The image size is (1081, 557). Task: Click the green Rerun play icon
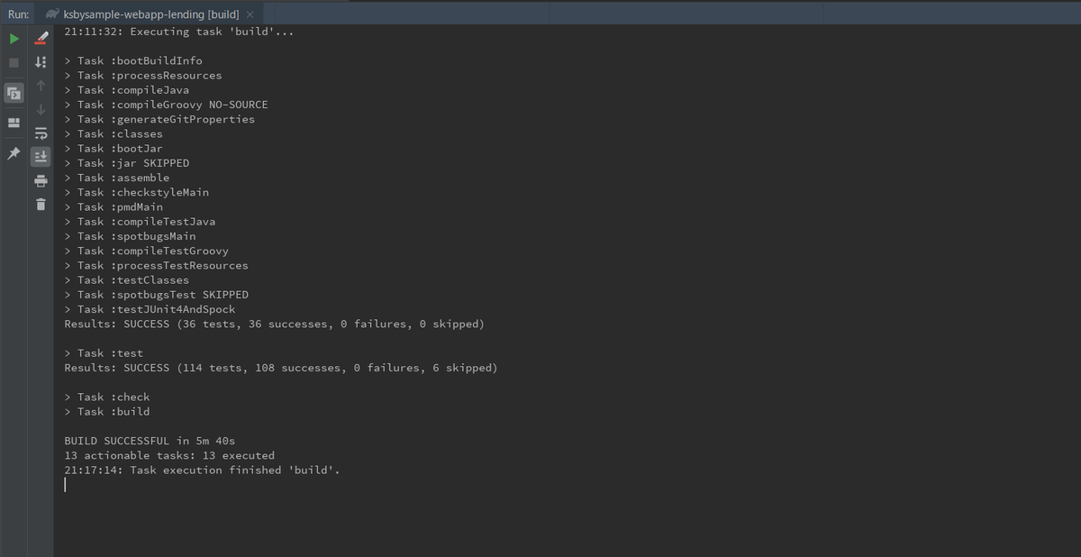pyautogui.click(x=14, y=39)
